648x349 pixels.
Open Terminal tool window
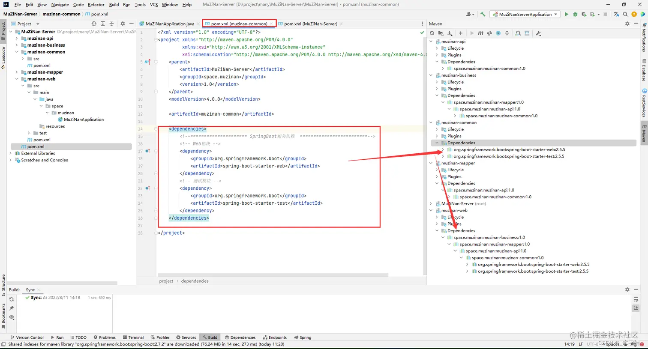tap(133, 337)
